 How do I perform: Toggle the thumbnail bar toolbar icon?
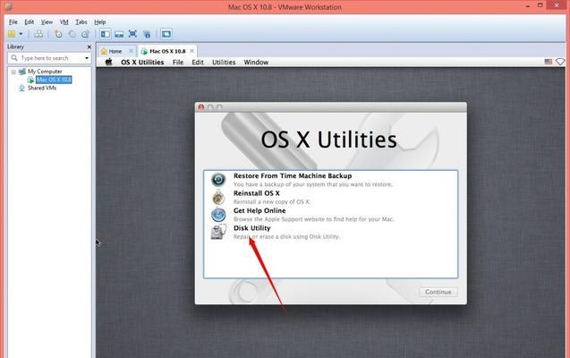coord(119,34)
